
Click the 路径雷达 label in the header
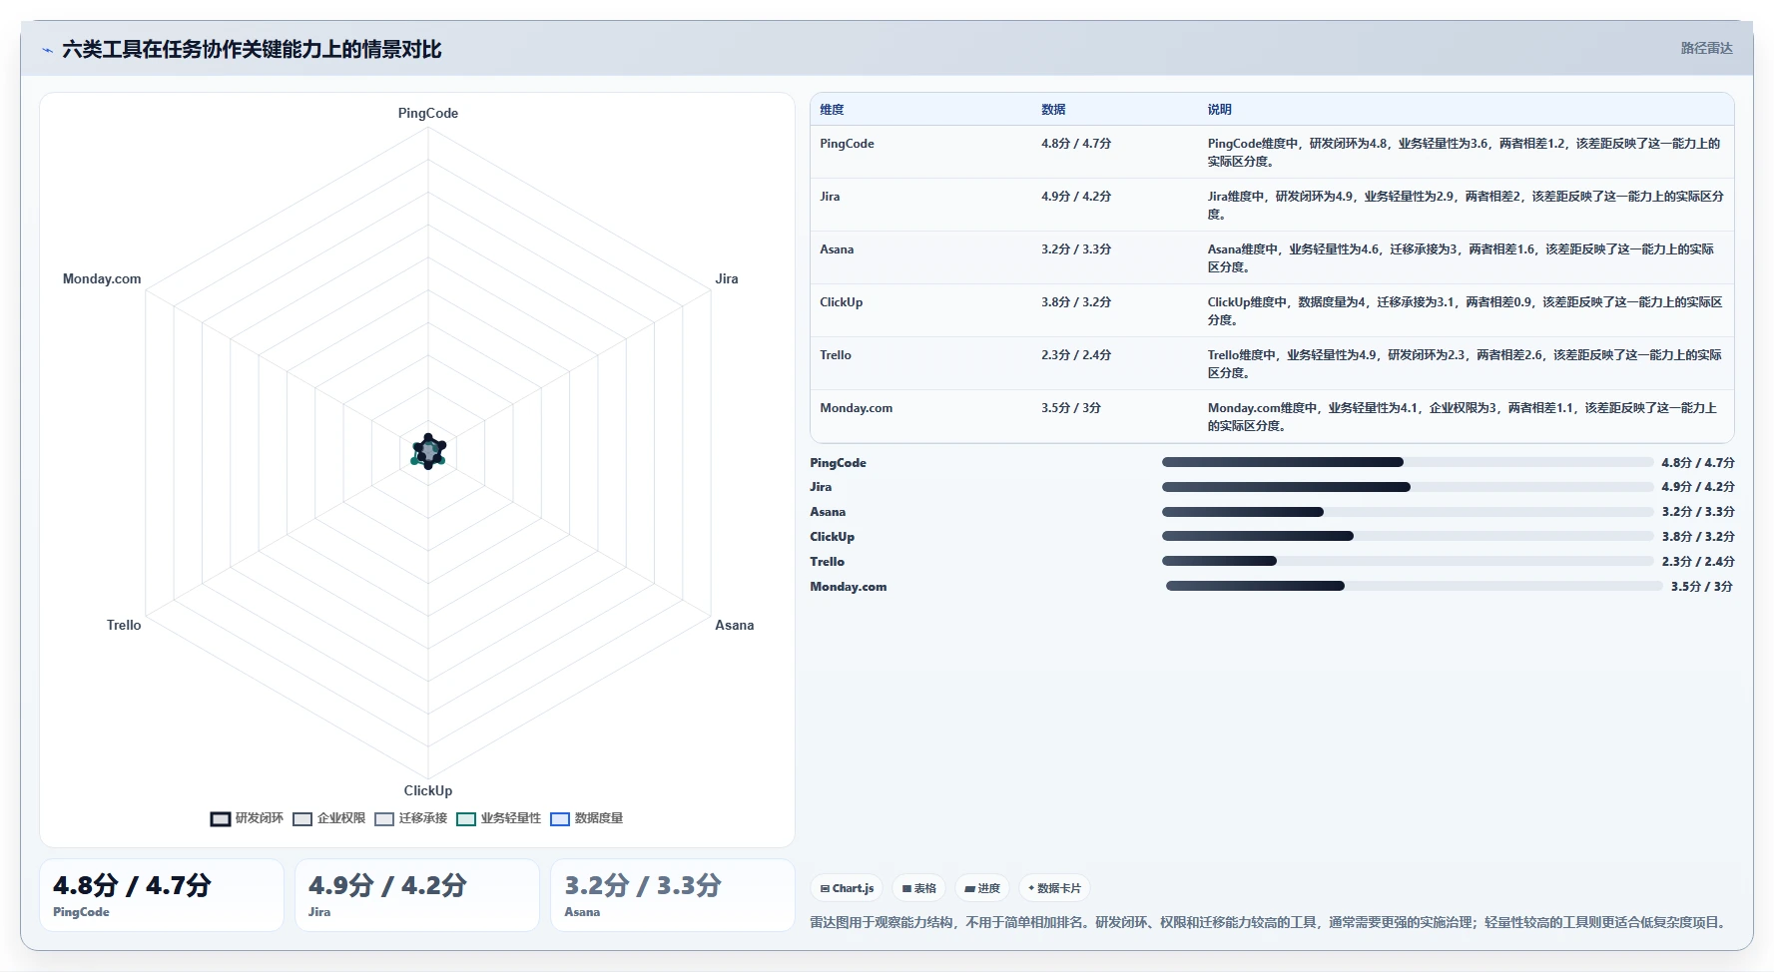[x=1706, y=48]
